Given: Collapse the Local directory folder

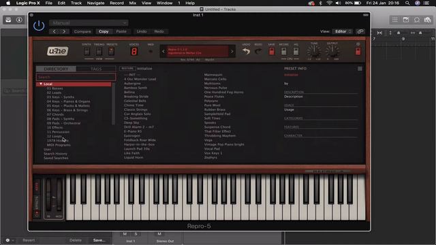Looking at the screenshot, I should [x=41, y=84].
